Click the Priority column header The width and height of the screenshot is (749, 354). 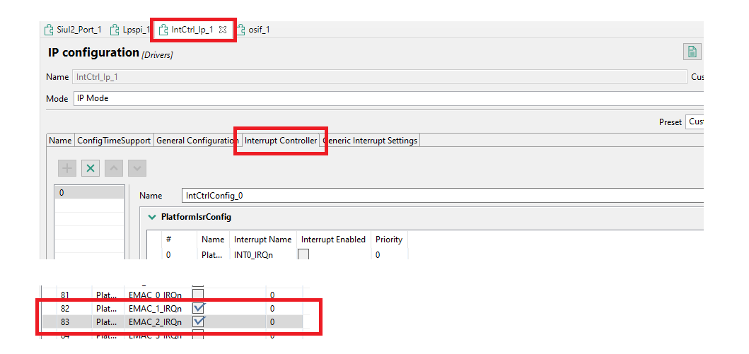[x=389, y=240]
